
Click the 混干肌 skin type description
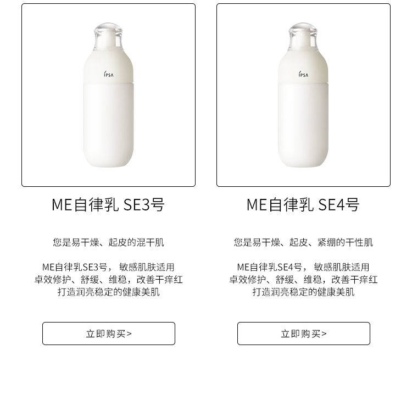(x=108, y=242)
